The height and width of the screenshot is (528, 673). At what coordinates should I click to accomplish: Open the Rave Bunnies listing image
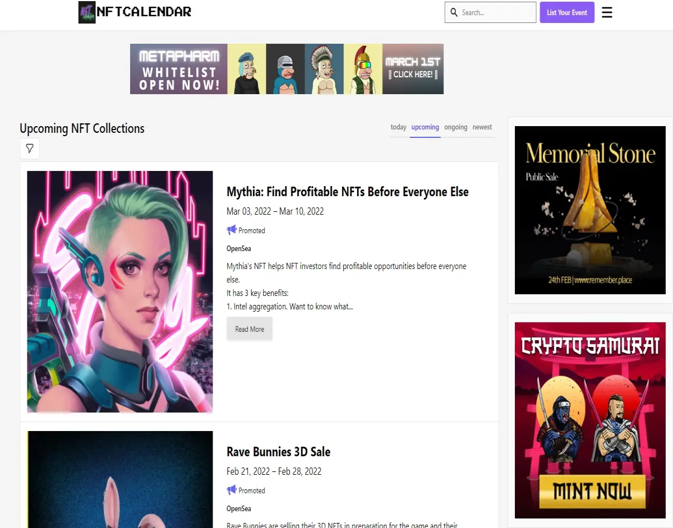point(120,479)
